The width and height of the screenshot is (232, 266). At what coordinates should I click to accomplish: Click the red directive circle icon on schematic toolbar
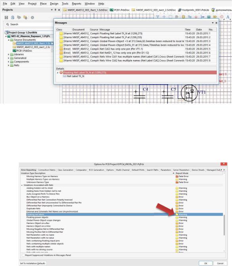(222, 17)
